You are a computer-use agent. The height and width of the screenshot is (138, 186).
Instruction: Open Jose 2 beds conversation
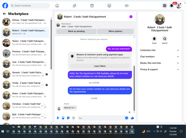[x=25, y=64]
